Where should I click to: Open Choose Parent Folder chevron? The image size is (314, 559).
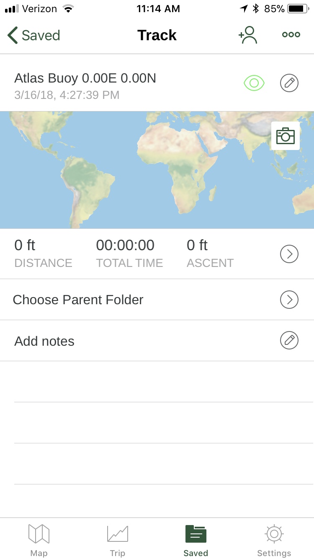click(x=289, y=300)
